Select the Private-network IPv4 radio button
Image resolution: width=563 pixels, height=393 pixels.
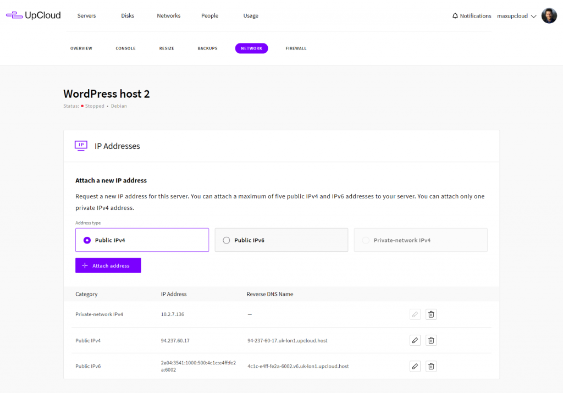365,240
